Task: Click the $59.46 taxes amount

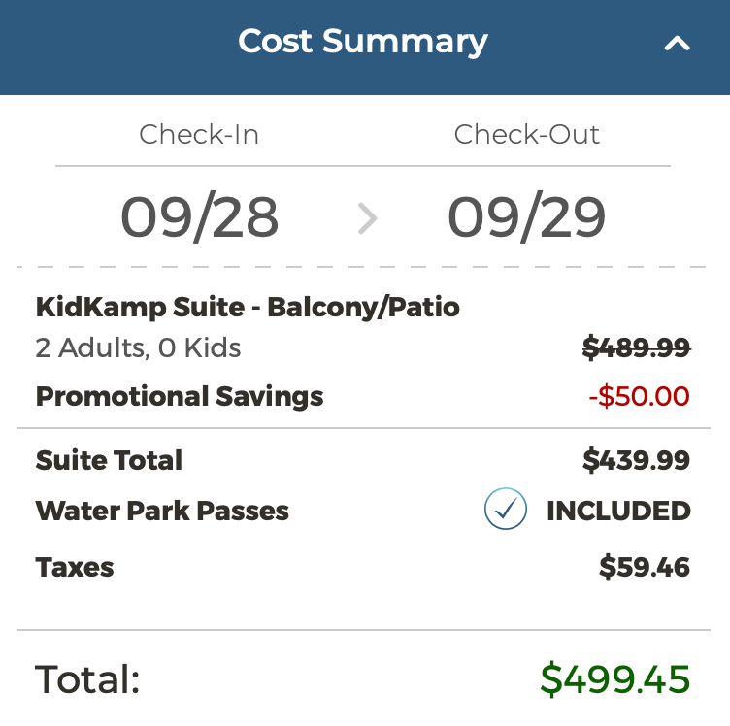Action: [644, 568]
